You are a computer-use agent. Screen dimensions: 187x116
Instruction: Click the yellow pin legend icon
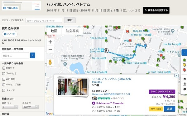pyautogui.click(x=185, y=65)
